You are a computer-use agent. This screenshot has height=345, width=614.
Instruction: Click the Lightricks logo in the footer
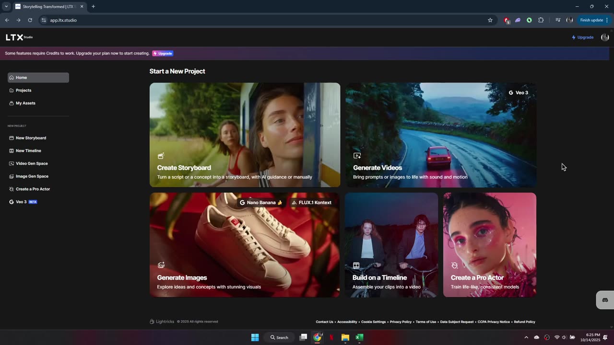click(162, 322)
